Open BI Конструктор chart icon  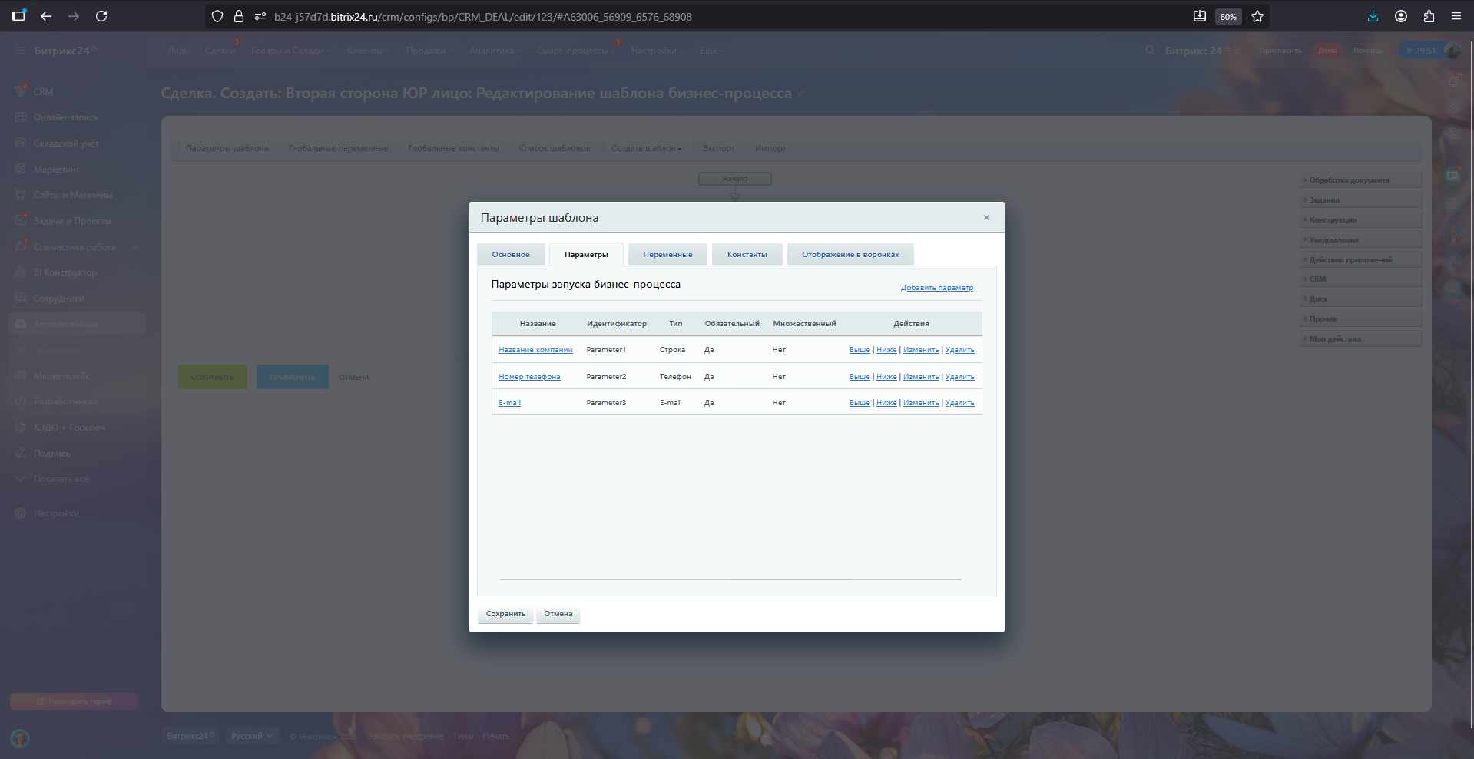click(21, 272)
